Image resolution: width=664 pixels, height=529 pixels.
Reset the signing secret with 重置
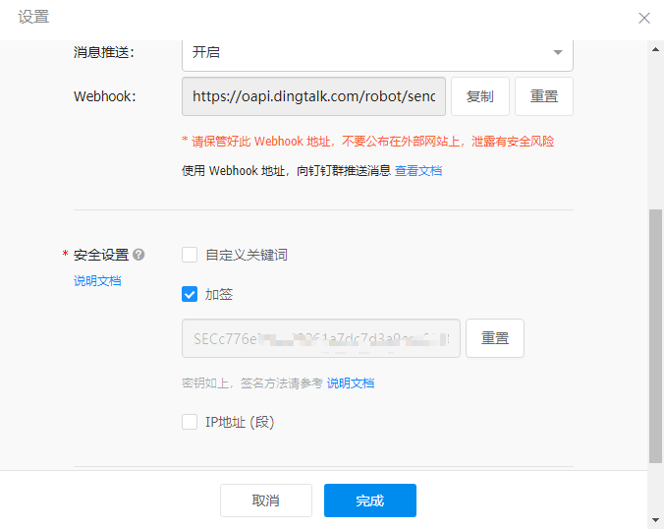[494, 338]
